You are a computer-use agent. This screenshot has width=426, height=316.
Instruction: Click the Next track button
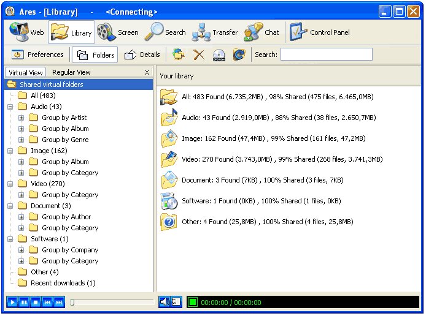tap(59, 302)
